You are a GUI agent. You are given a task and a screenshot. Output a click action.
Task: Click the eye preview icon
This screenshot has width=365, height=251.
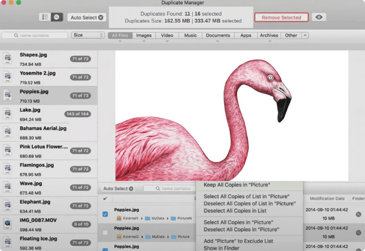tap(319, 17)
